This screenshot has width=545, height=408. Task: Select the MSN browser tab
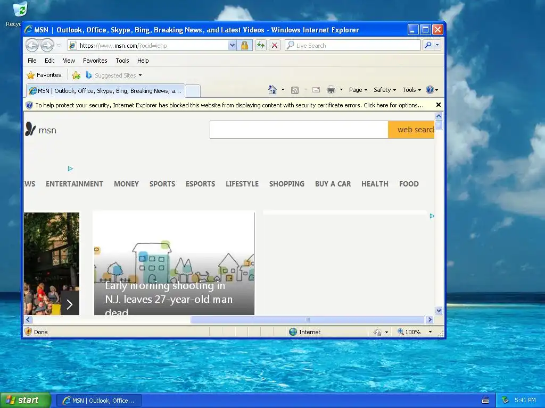click(x=105, y=91)
